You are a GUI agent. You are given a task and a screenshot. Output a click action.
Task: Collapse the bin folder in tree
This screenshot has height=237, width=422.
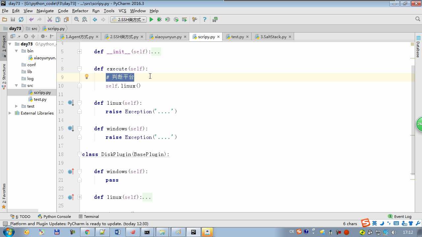coord(16,51)
